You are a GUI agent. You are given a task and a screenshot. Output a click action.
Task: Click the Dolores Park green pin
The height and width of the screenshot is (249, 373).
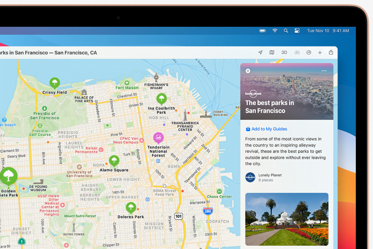click(x=131, y=207)
